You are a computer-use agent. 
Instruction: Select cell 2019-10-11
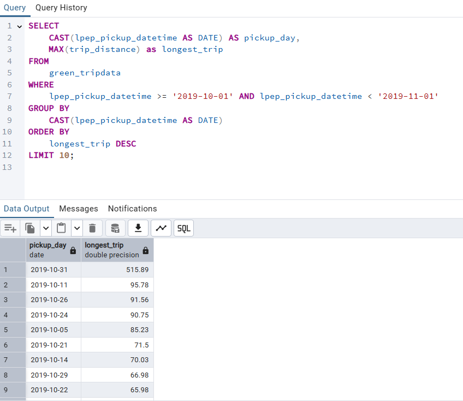[53, 285]
